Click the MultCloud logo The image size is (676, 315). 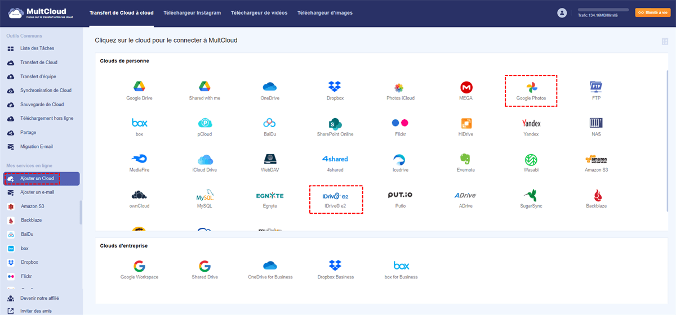point(41,12)
